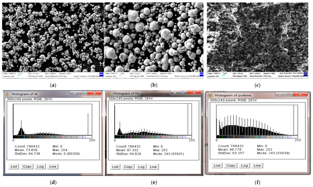Image resolution: width=313 pixels, height=187 pixels.
Task: Click the Zeiss logo in SEM image (a)
Action: point(101,75)
